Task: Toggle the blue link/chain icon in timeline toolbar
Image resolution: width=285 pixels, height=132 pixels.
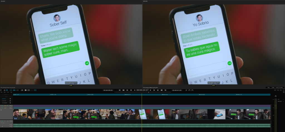Action: pos(7,90)
